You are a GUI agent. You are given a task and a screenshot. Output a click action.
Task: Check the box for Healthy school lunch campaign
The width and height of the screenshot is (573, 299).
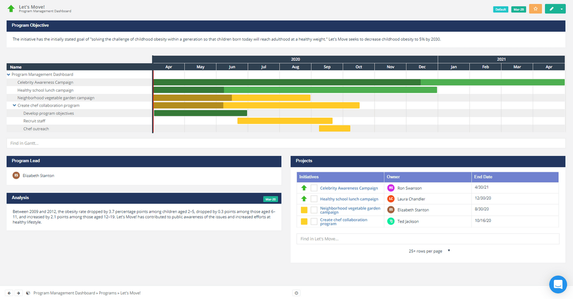tap(314, 199)
